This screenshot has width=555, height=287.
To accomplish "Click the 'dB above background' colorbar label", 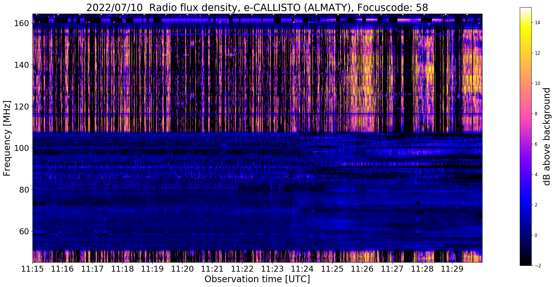I will (547, 137).
